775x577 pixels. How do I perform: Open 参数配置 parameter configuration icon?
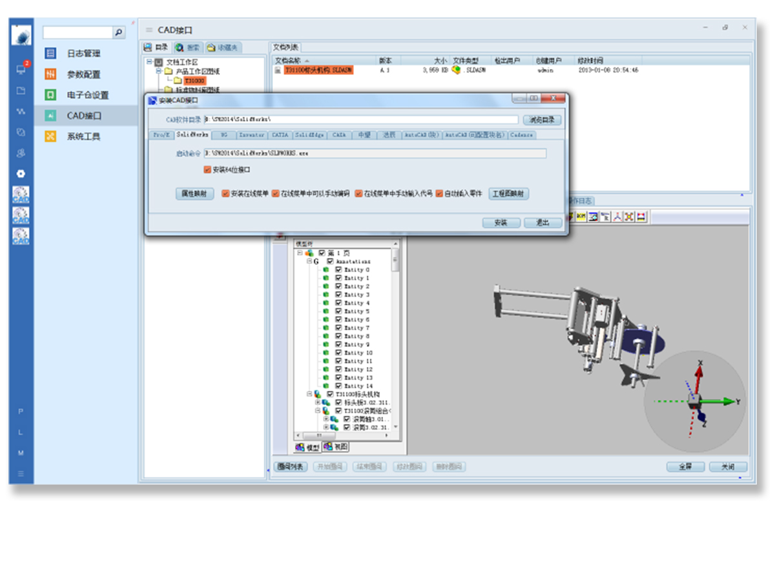(50, 74)
